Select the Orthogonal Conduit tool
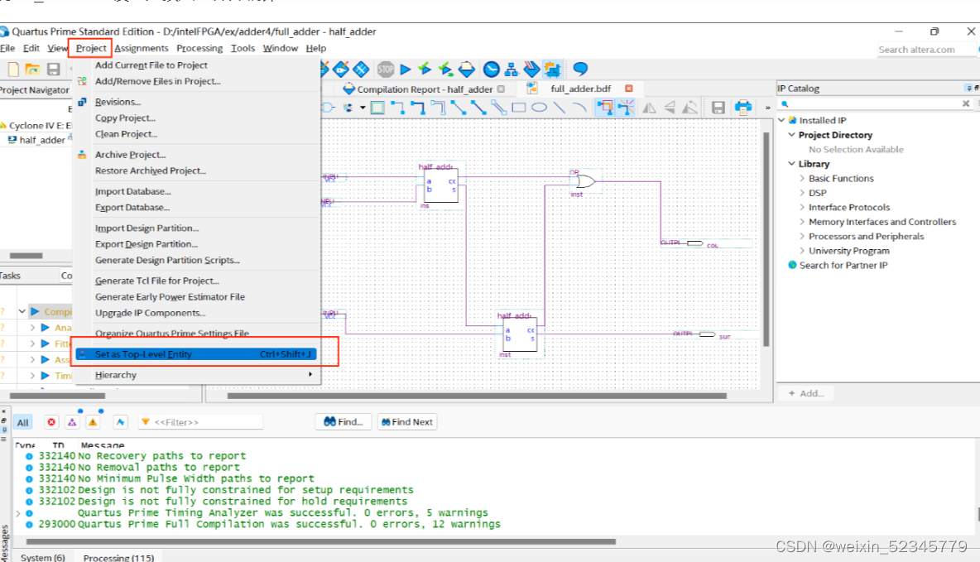Screen dimensions: 980x562 point(438,108)
